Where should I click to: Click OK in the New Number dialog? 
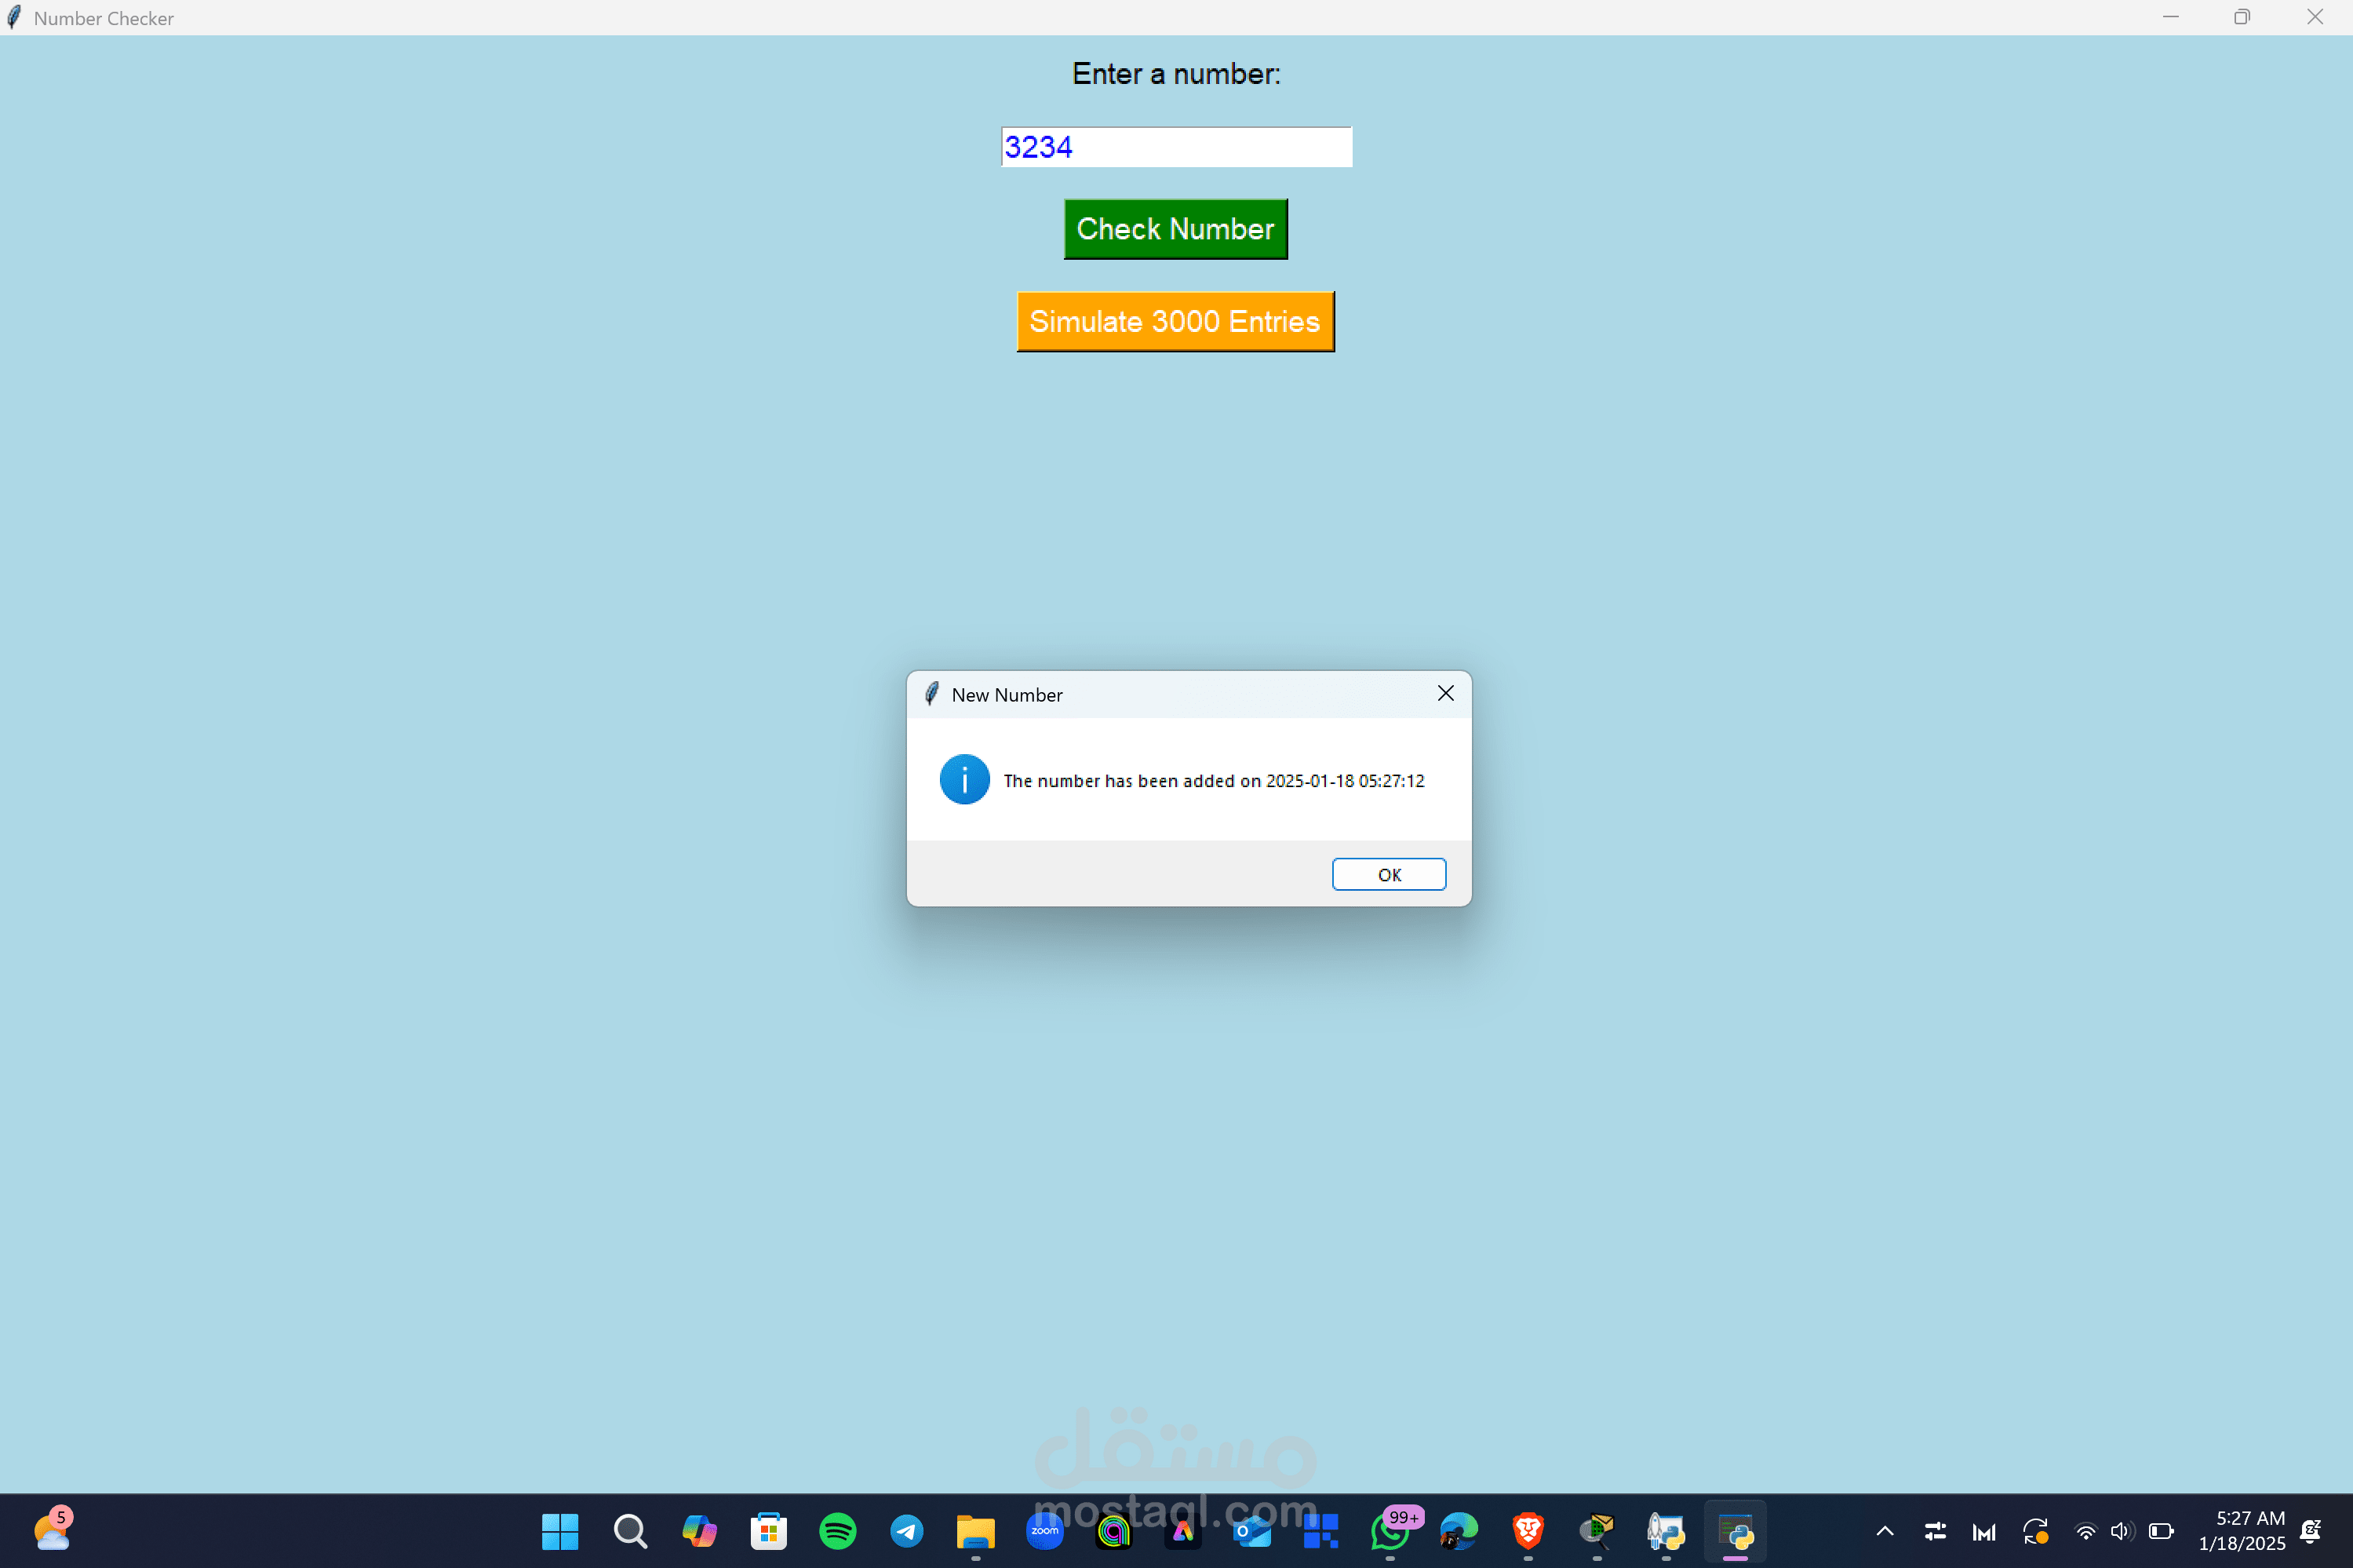coord(1389,874)
